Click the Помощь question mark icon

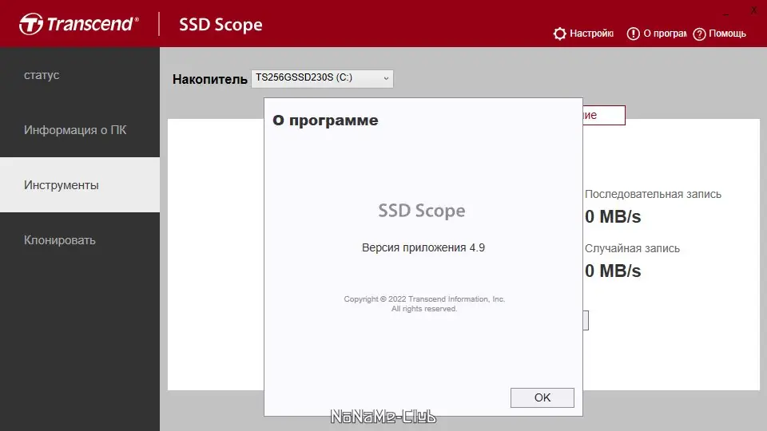pos(700,34)
